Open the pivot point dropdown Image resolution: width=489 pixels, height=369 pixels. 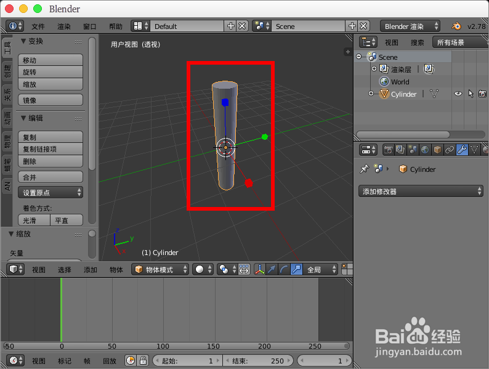227,269
